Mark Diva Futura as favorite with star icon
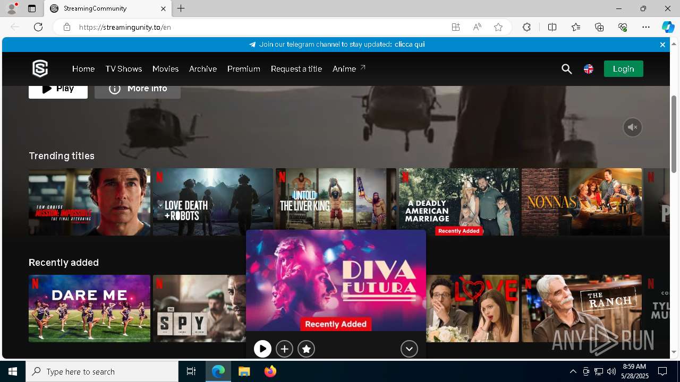Screen dimensions: 680x382 (x=307, y=349)
